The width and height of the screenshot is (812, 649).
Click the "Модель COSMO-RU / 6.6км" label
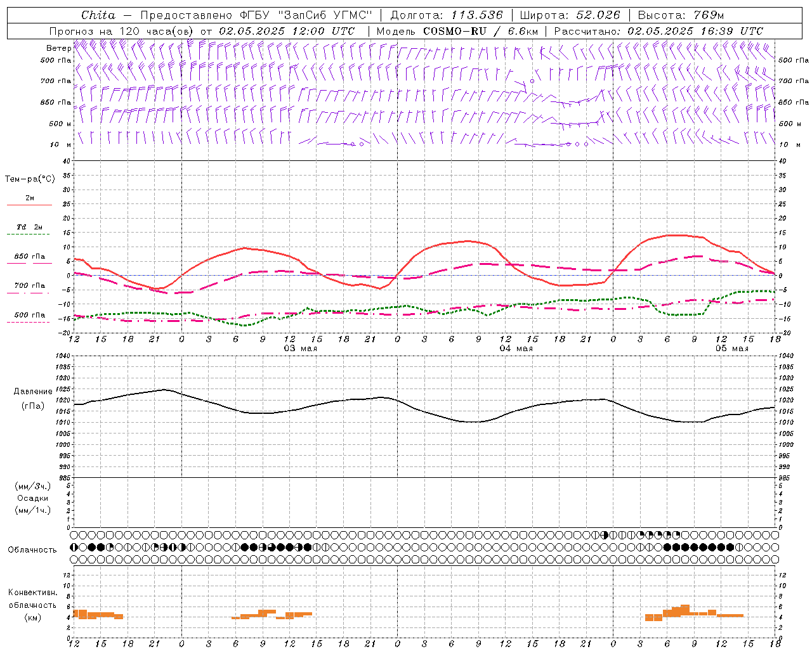457,31
